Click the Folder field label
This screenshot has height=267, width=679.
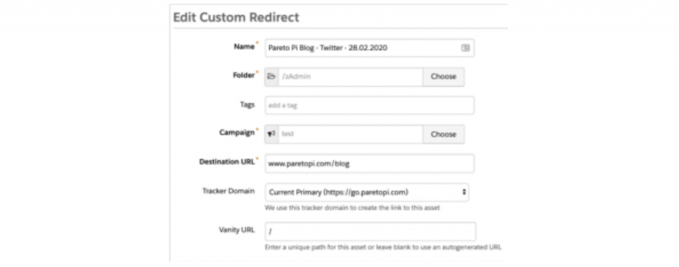point(244,75)
